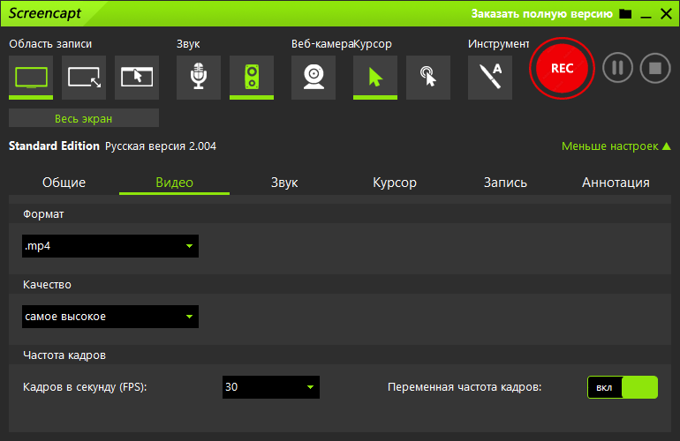Viewport: 680px width, 441px height.
Task: Select full screen recording area icon
Action: [31, 77]
